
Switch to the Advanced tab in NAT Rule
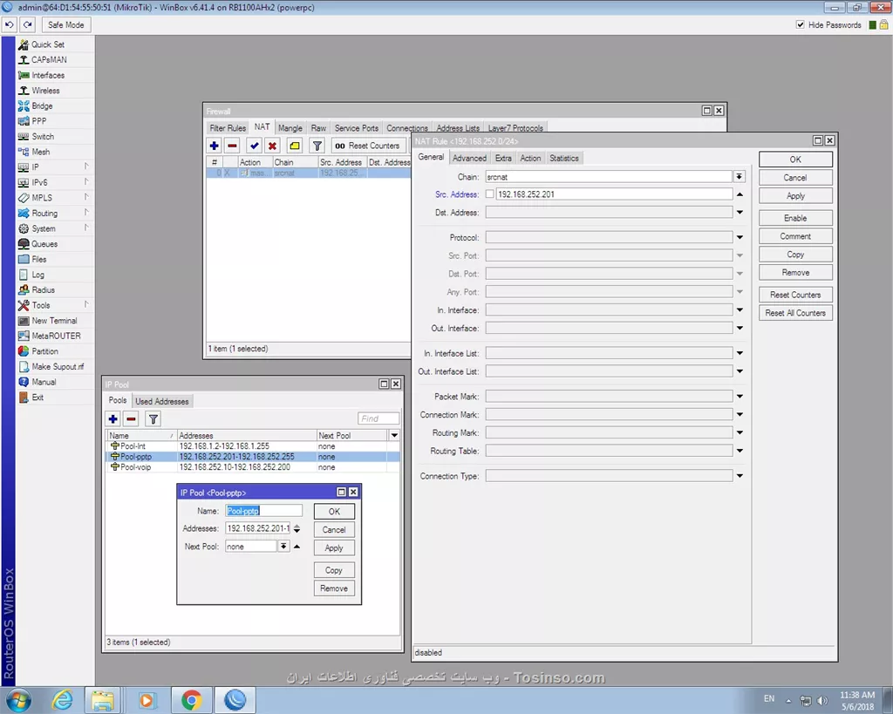[x=469, y=159]
